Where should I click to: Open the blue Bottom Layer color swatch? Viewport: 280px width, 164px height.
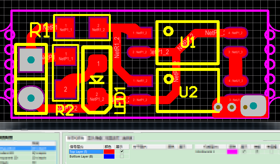tap(109, 156)
